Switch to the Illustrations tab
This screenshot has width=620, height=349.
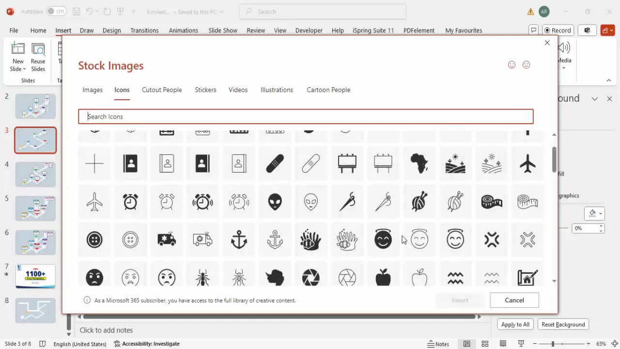click(277, 90)
